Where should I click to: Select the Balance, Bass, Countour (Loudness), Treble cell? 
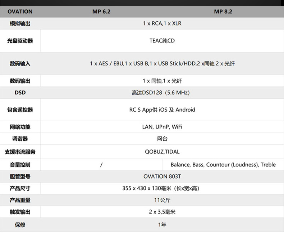(x=223, y=165)
